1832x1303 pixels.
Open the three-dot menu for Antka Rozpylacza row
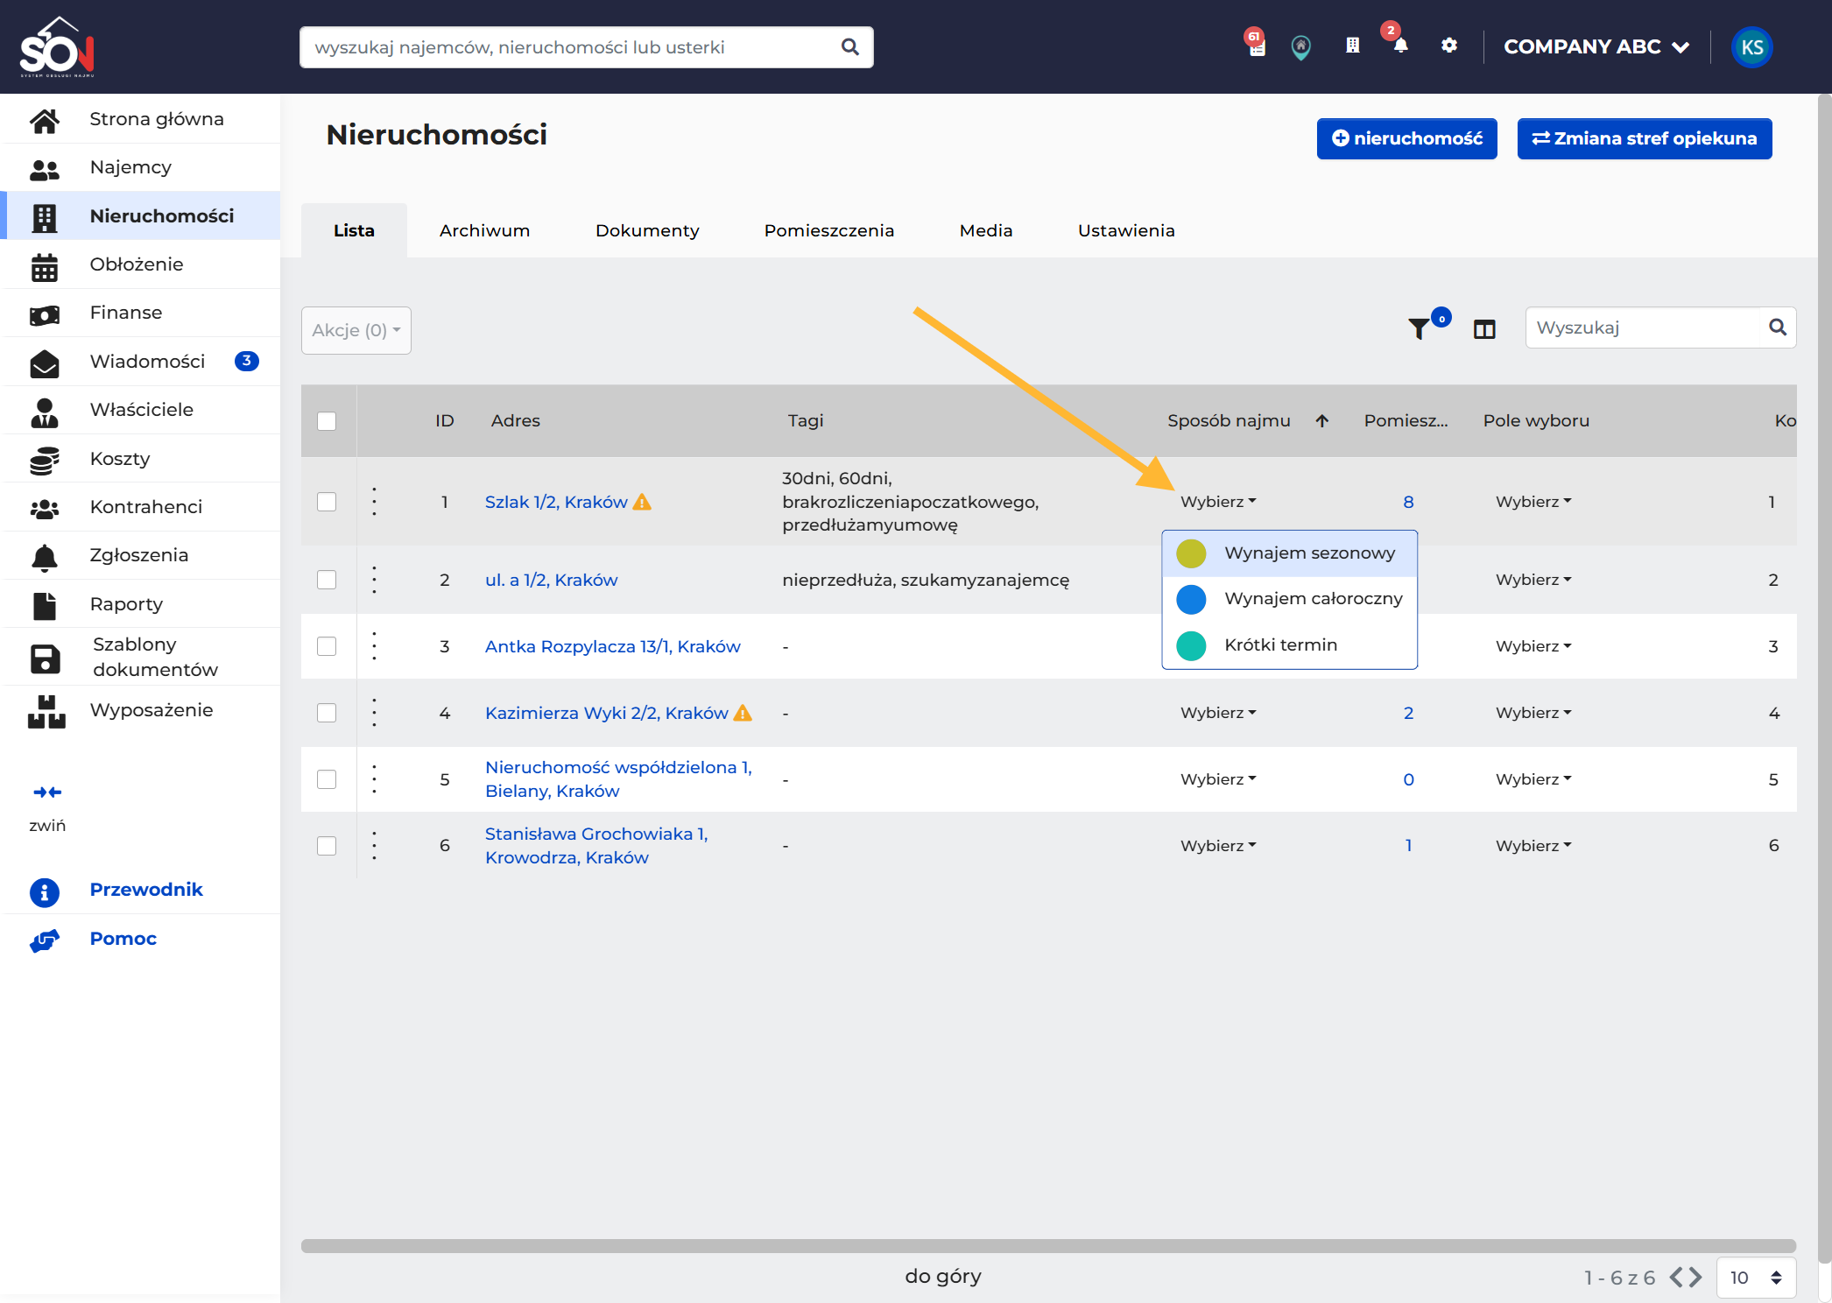click(374, 646)
